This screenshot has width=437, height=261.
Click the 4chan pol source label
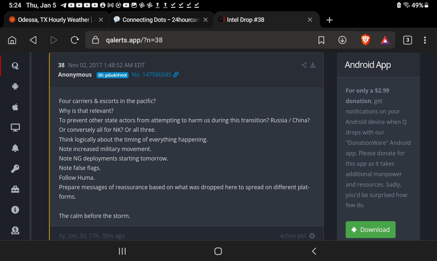tap(293, 236)
